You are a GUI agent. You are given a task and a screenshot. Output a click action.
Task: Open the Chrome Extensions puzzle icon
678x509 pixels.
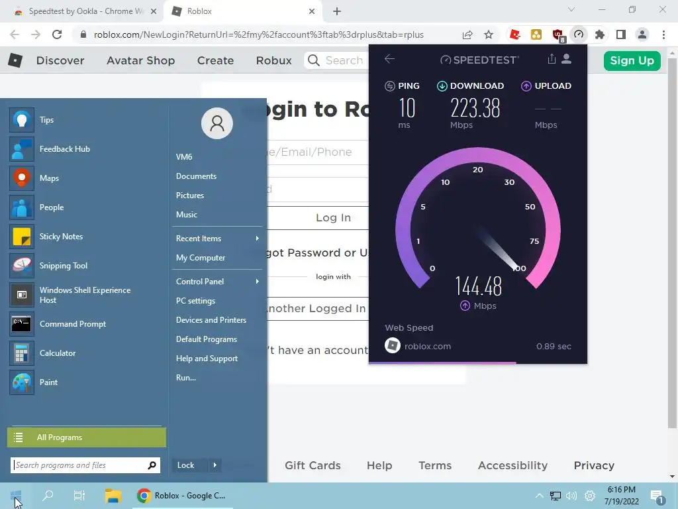[x=600, y=34]
